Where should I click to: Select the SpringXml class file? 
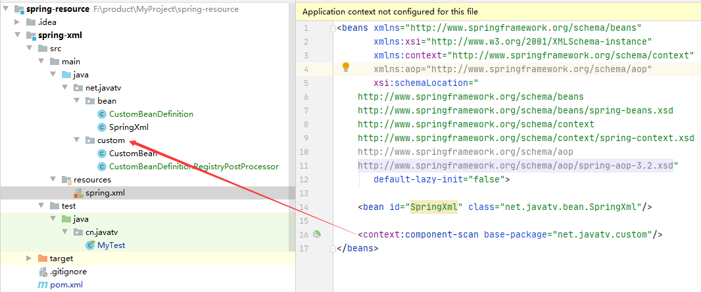pos(129,127)
